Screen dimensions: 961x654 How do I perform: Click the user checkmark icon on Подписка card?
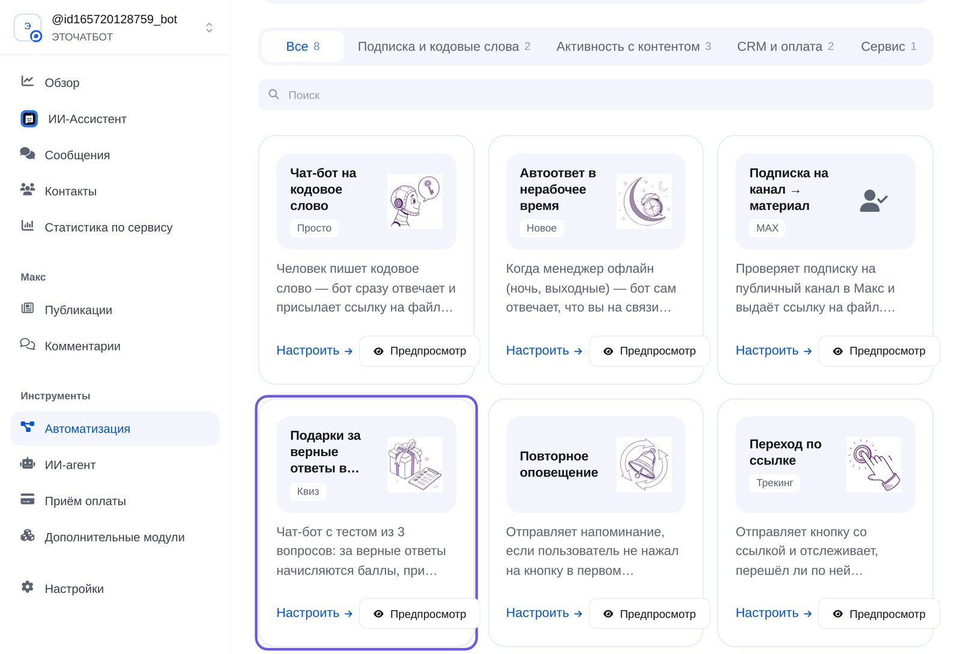873,201
